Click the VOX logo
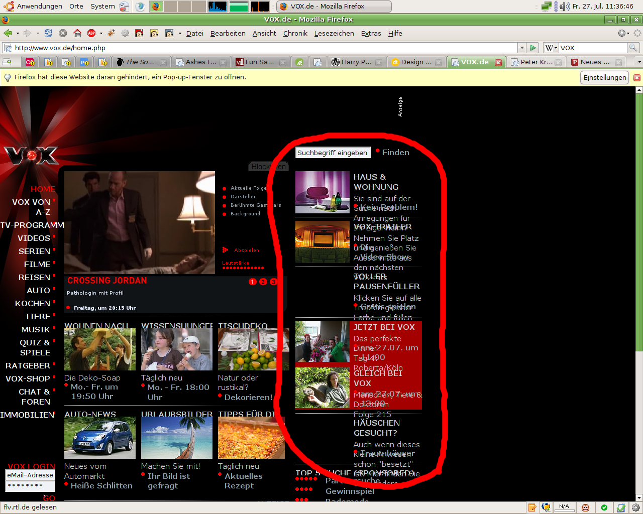 pyautogui.click(x=31, y=155)
